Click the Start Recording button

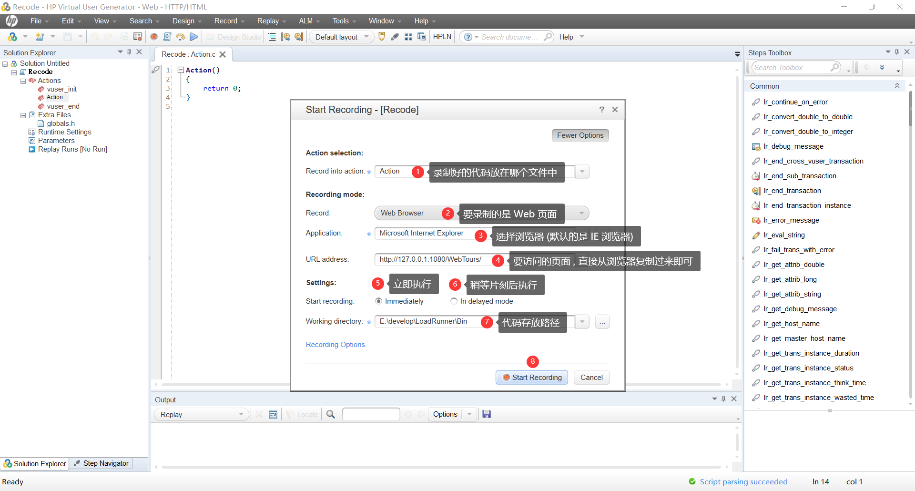point(532,378)
